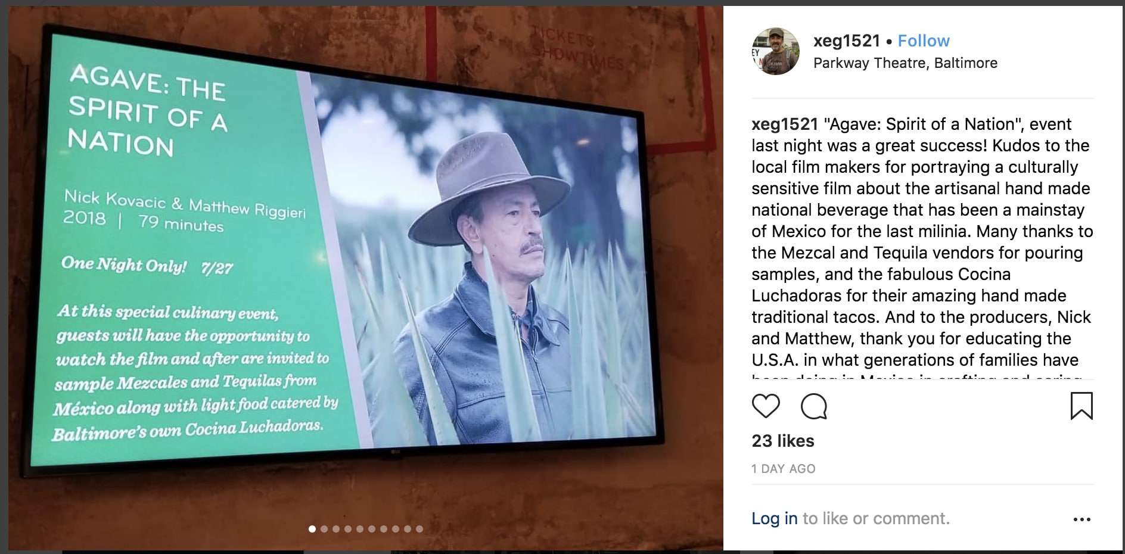Open comments via speech bubble icon
The image size is (1125, 554).
814,406
